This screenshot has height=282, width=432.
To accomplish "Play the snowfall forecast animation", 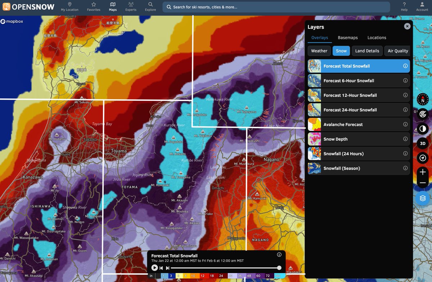I will (154, 268).
